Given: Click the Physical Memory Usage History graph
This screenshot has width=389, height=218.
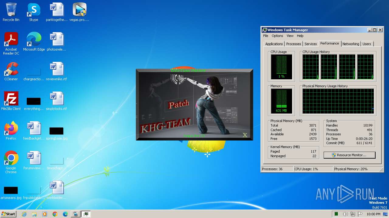Looking at the screenshot, I should (x=338, y=101).
